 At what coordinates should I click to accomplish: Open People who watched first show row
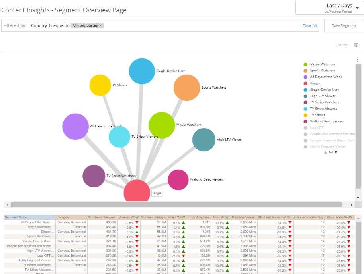pyautogui.click(x=179, y=246)
